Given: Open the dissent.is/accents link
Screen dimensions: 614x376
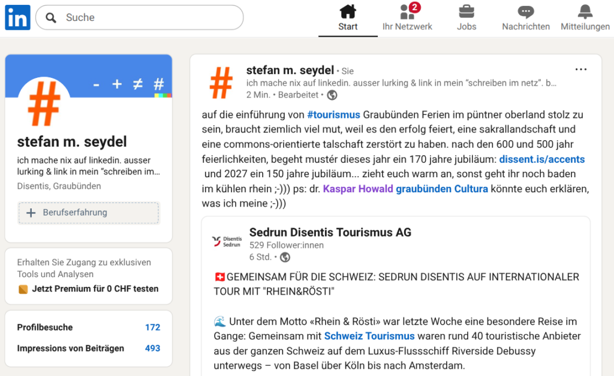Looking at the screenshot, I should (541, 159).
